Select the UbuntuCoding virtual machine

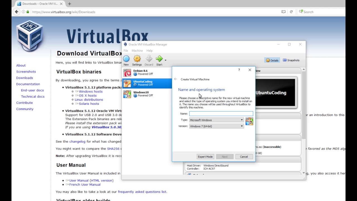pos(147,83)
